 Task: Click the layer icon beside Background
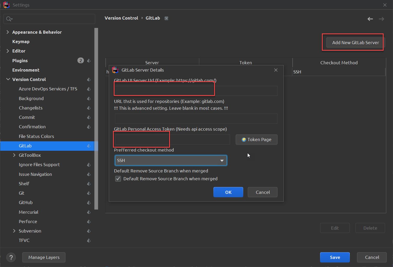pos(89,98)
